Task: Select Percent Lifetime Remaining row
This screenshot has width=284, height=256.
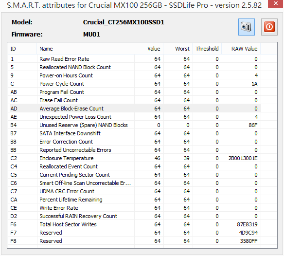Action: pyautogui.click(x=134, y=200)
